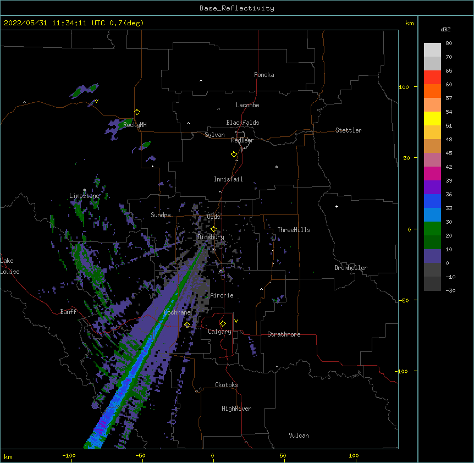
Task: Click the -10 dBZ dark gray swatch
Action: click(x=432, y=284)
